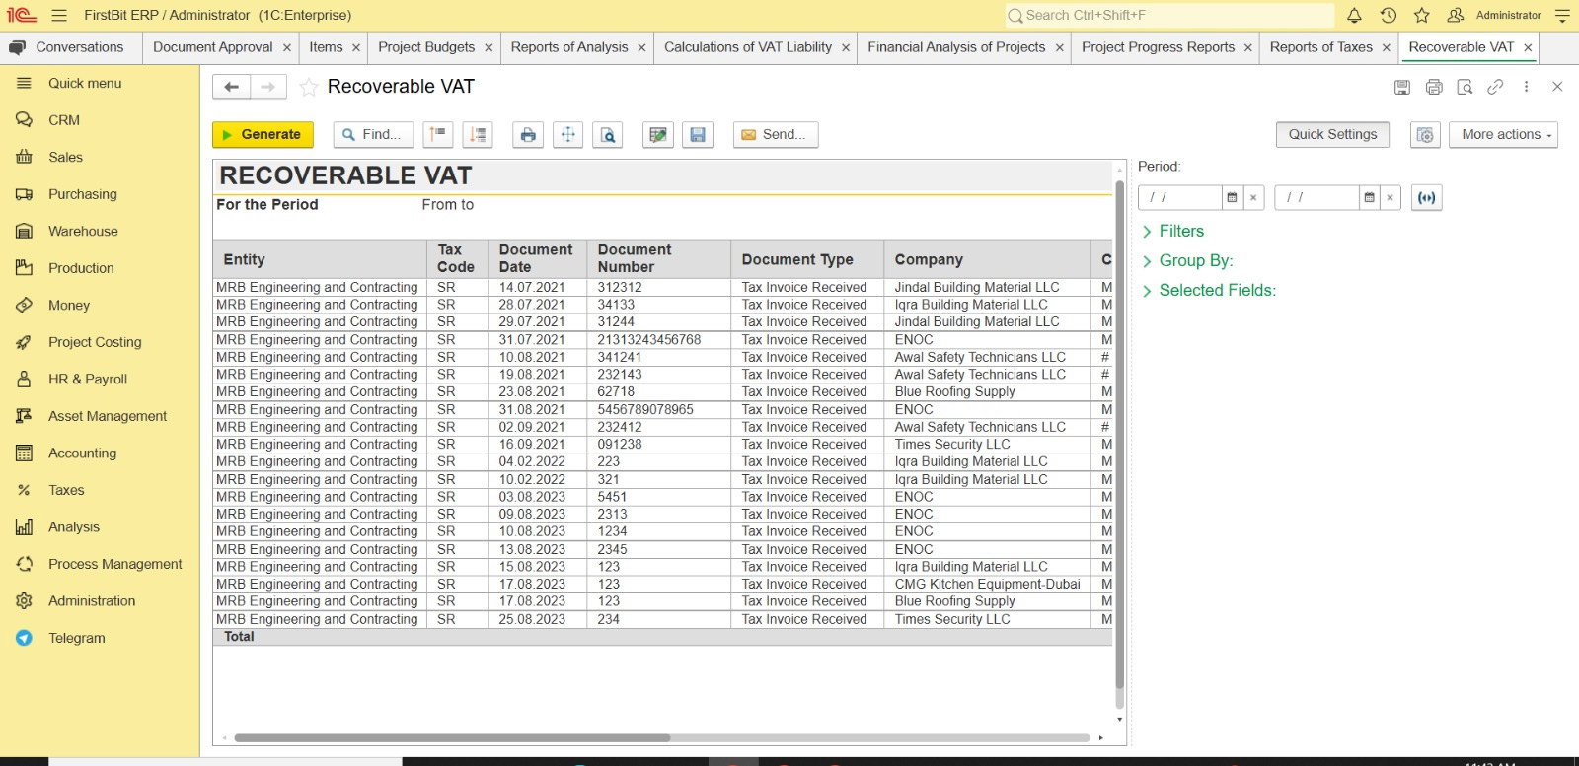Open the Purchasing section
Image resolution: width=1579 pixels, height=766 pixels.
click(83, 194)
